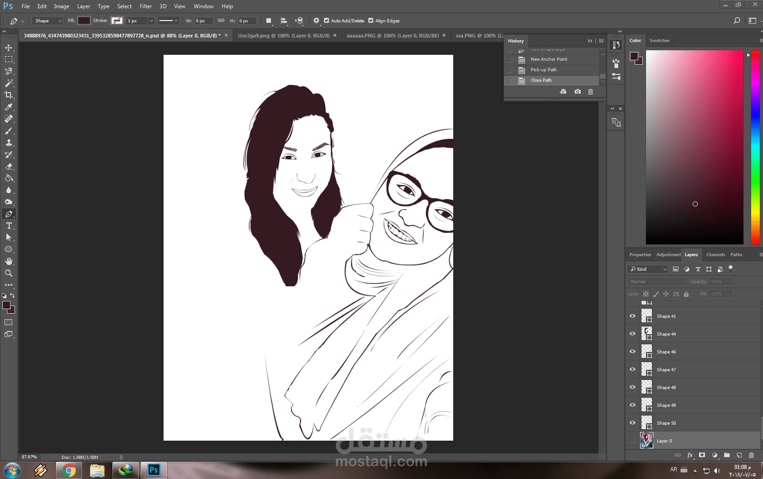Select the Horizontal Type tool
The height and width of the screenshot is (479, 763).
click(9, 226)
